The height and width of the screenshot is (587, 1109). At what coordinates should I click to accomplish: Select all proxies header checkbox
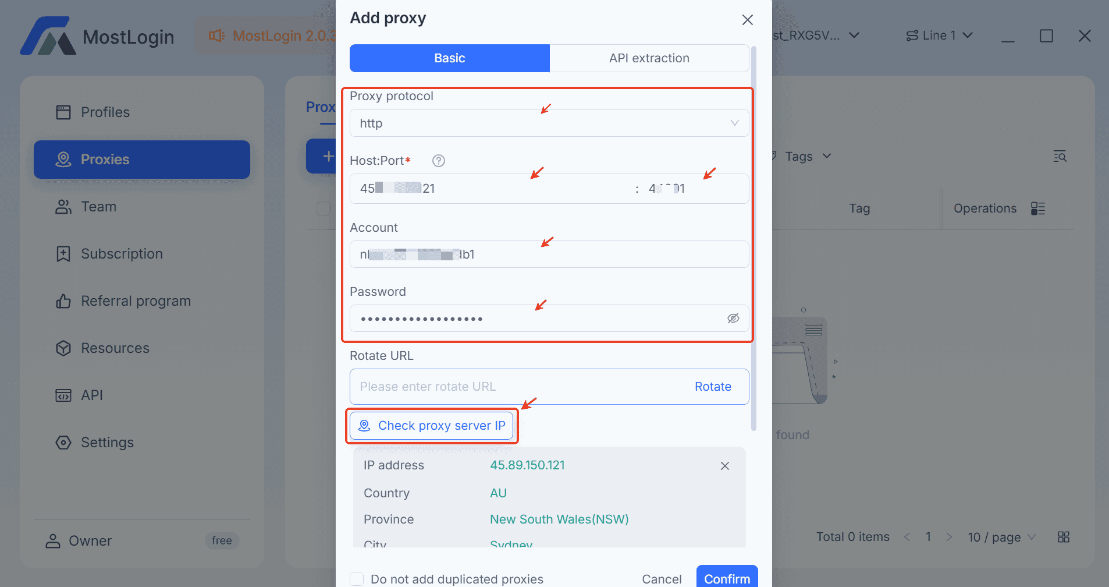(x=324, y=208)
